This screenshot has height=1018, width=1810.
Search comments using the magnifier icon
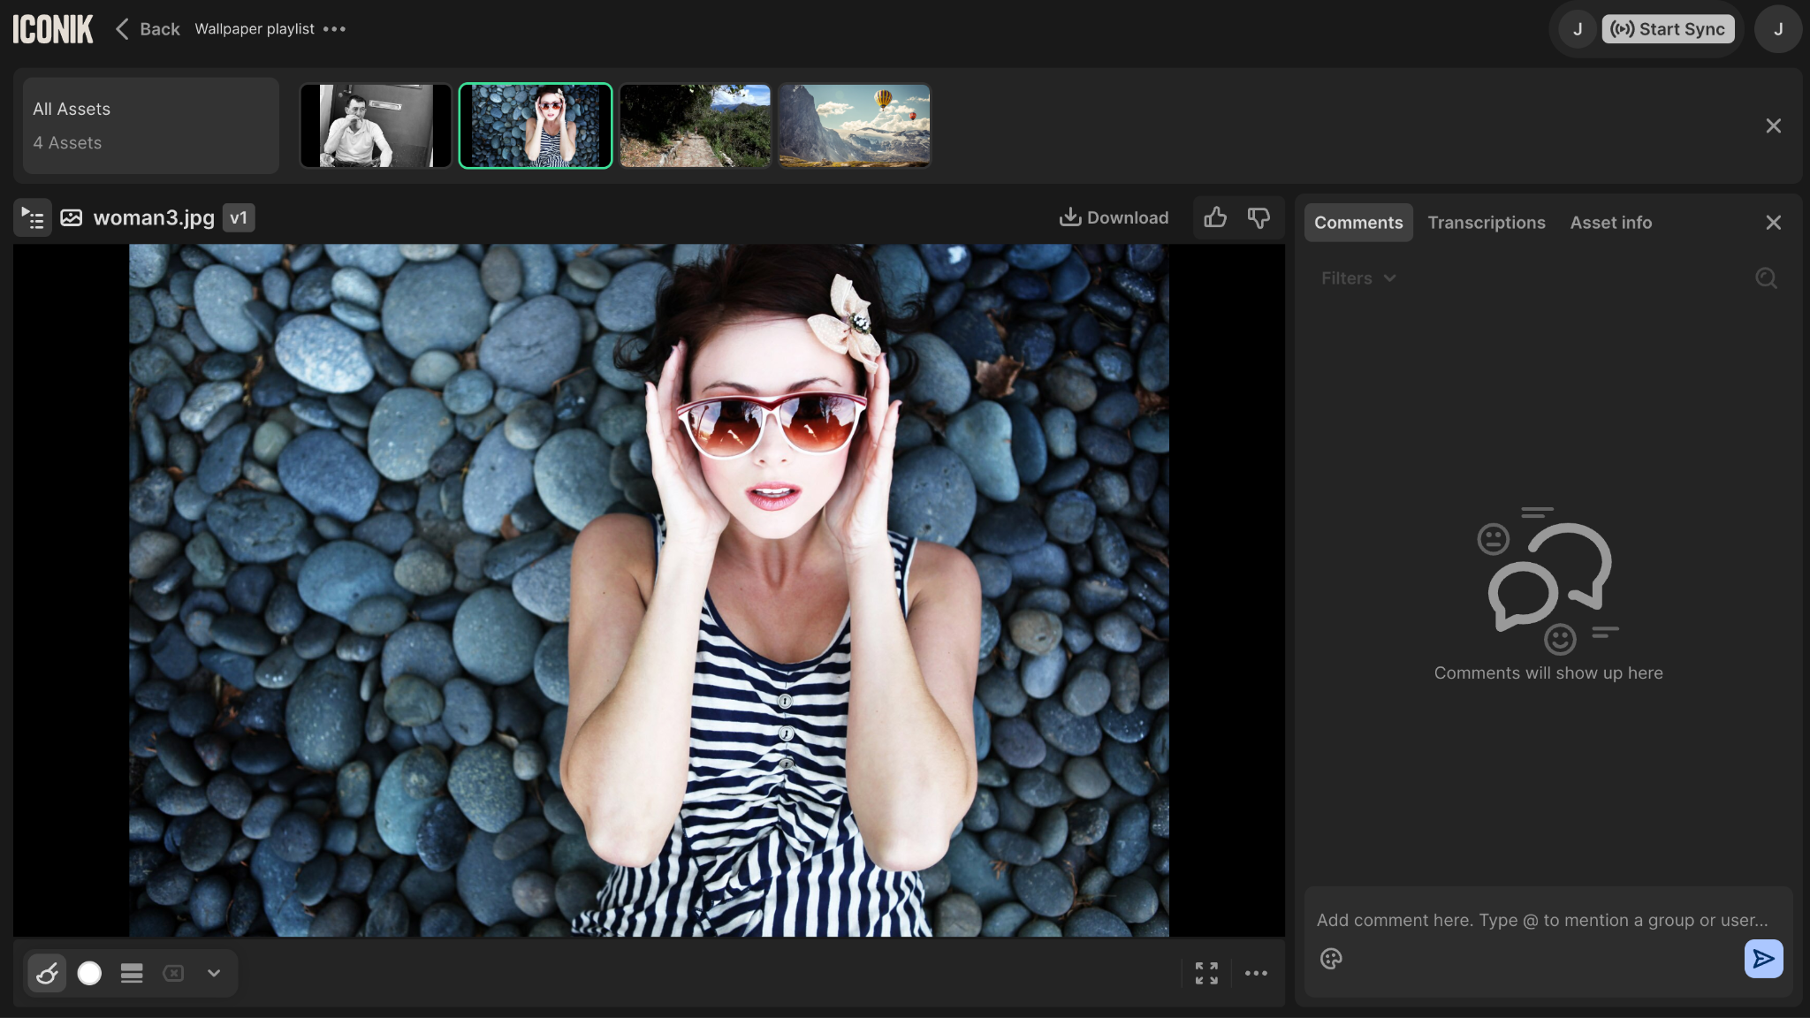(1766, 278)
